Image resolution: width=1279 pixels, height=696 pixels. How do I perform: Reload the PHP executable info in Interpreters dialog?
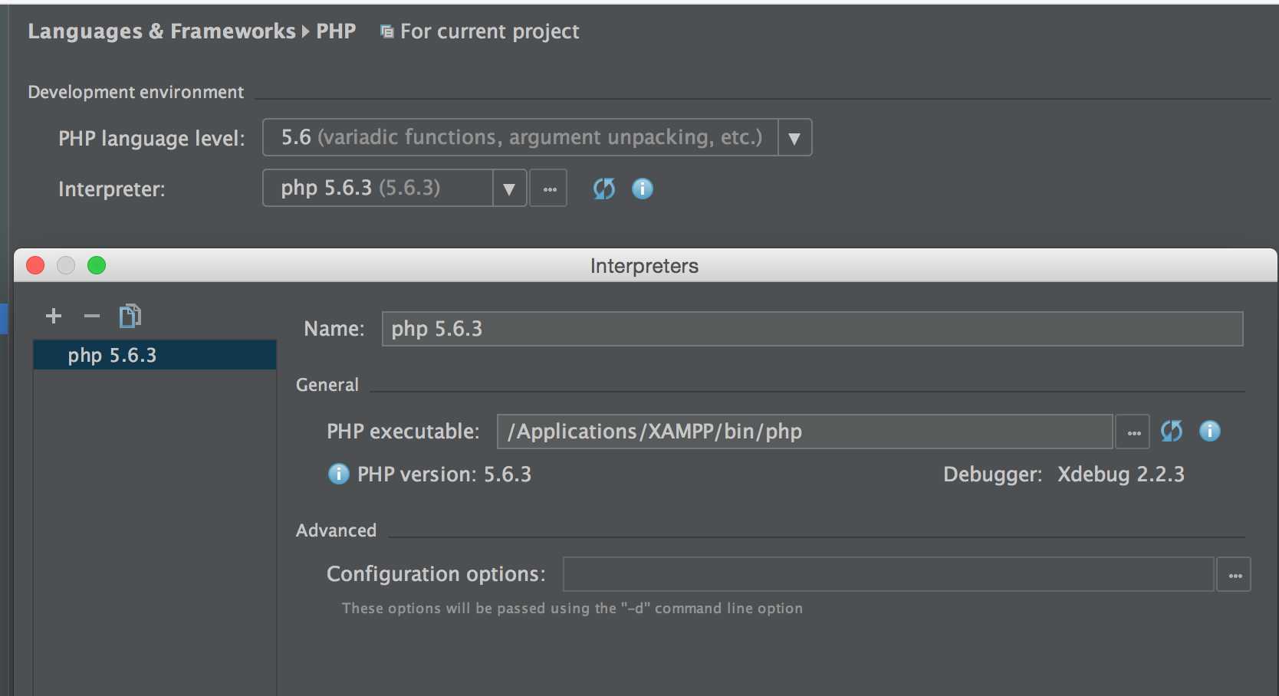pos(1172,431)
